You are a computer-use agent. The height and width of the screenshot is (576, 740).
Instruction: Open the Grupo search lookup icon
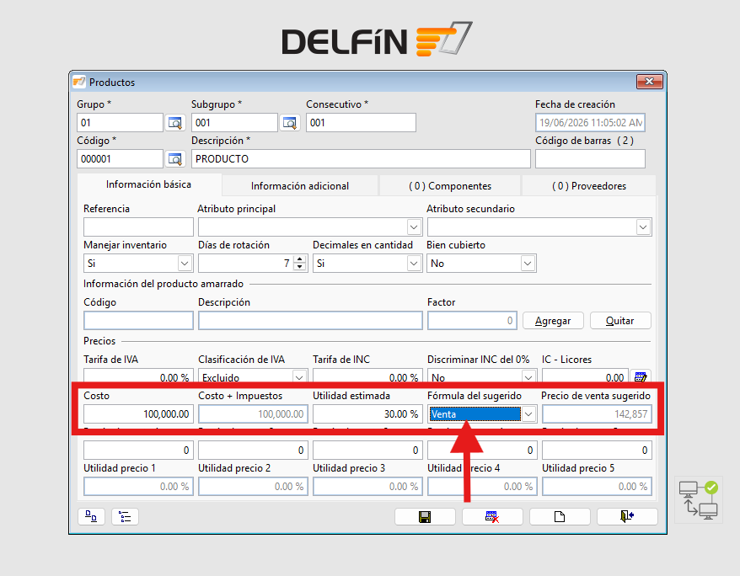(x=175, y=123)
